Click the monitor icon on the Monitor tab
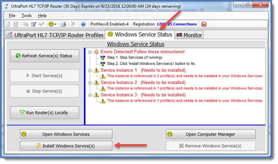 (x=179, y=35)
